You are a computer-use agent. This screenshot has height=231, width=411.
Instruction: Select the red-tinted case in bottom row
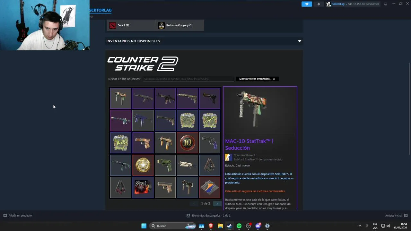[x=121, y=187]
